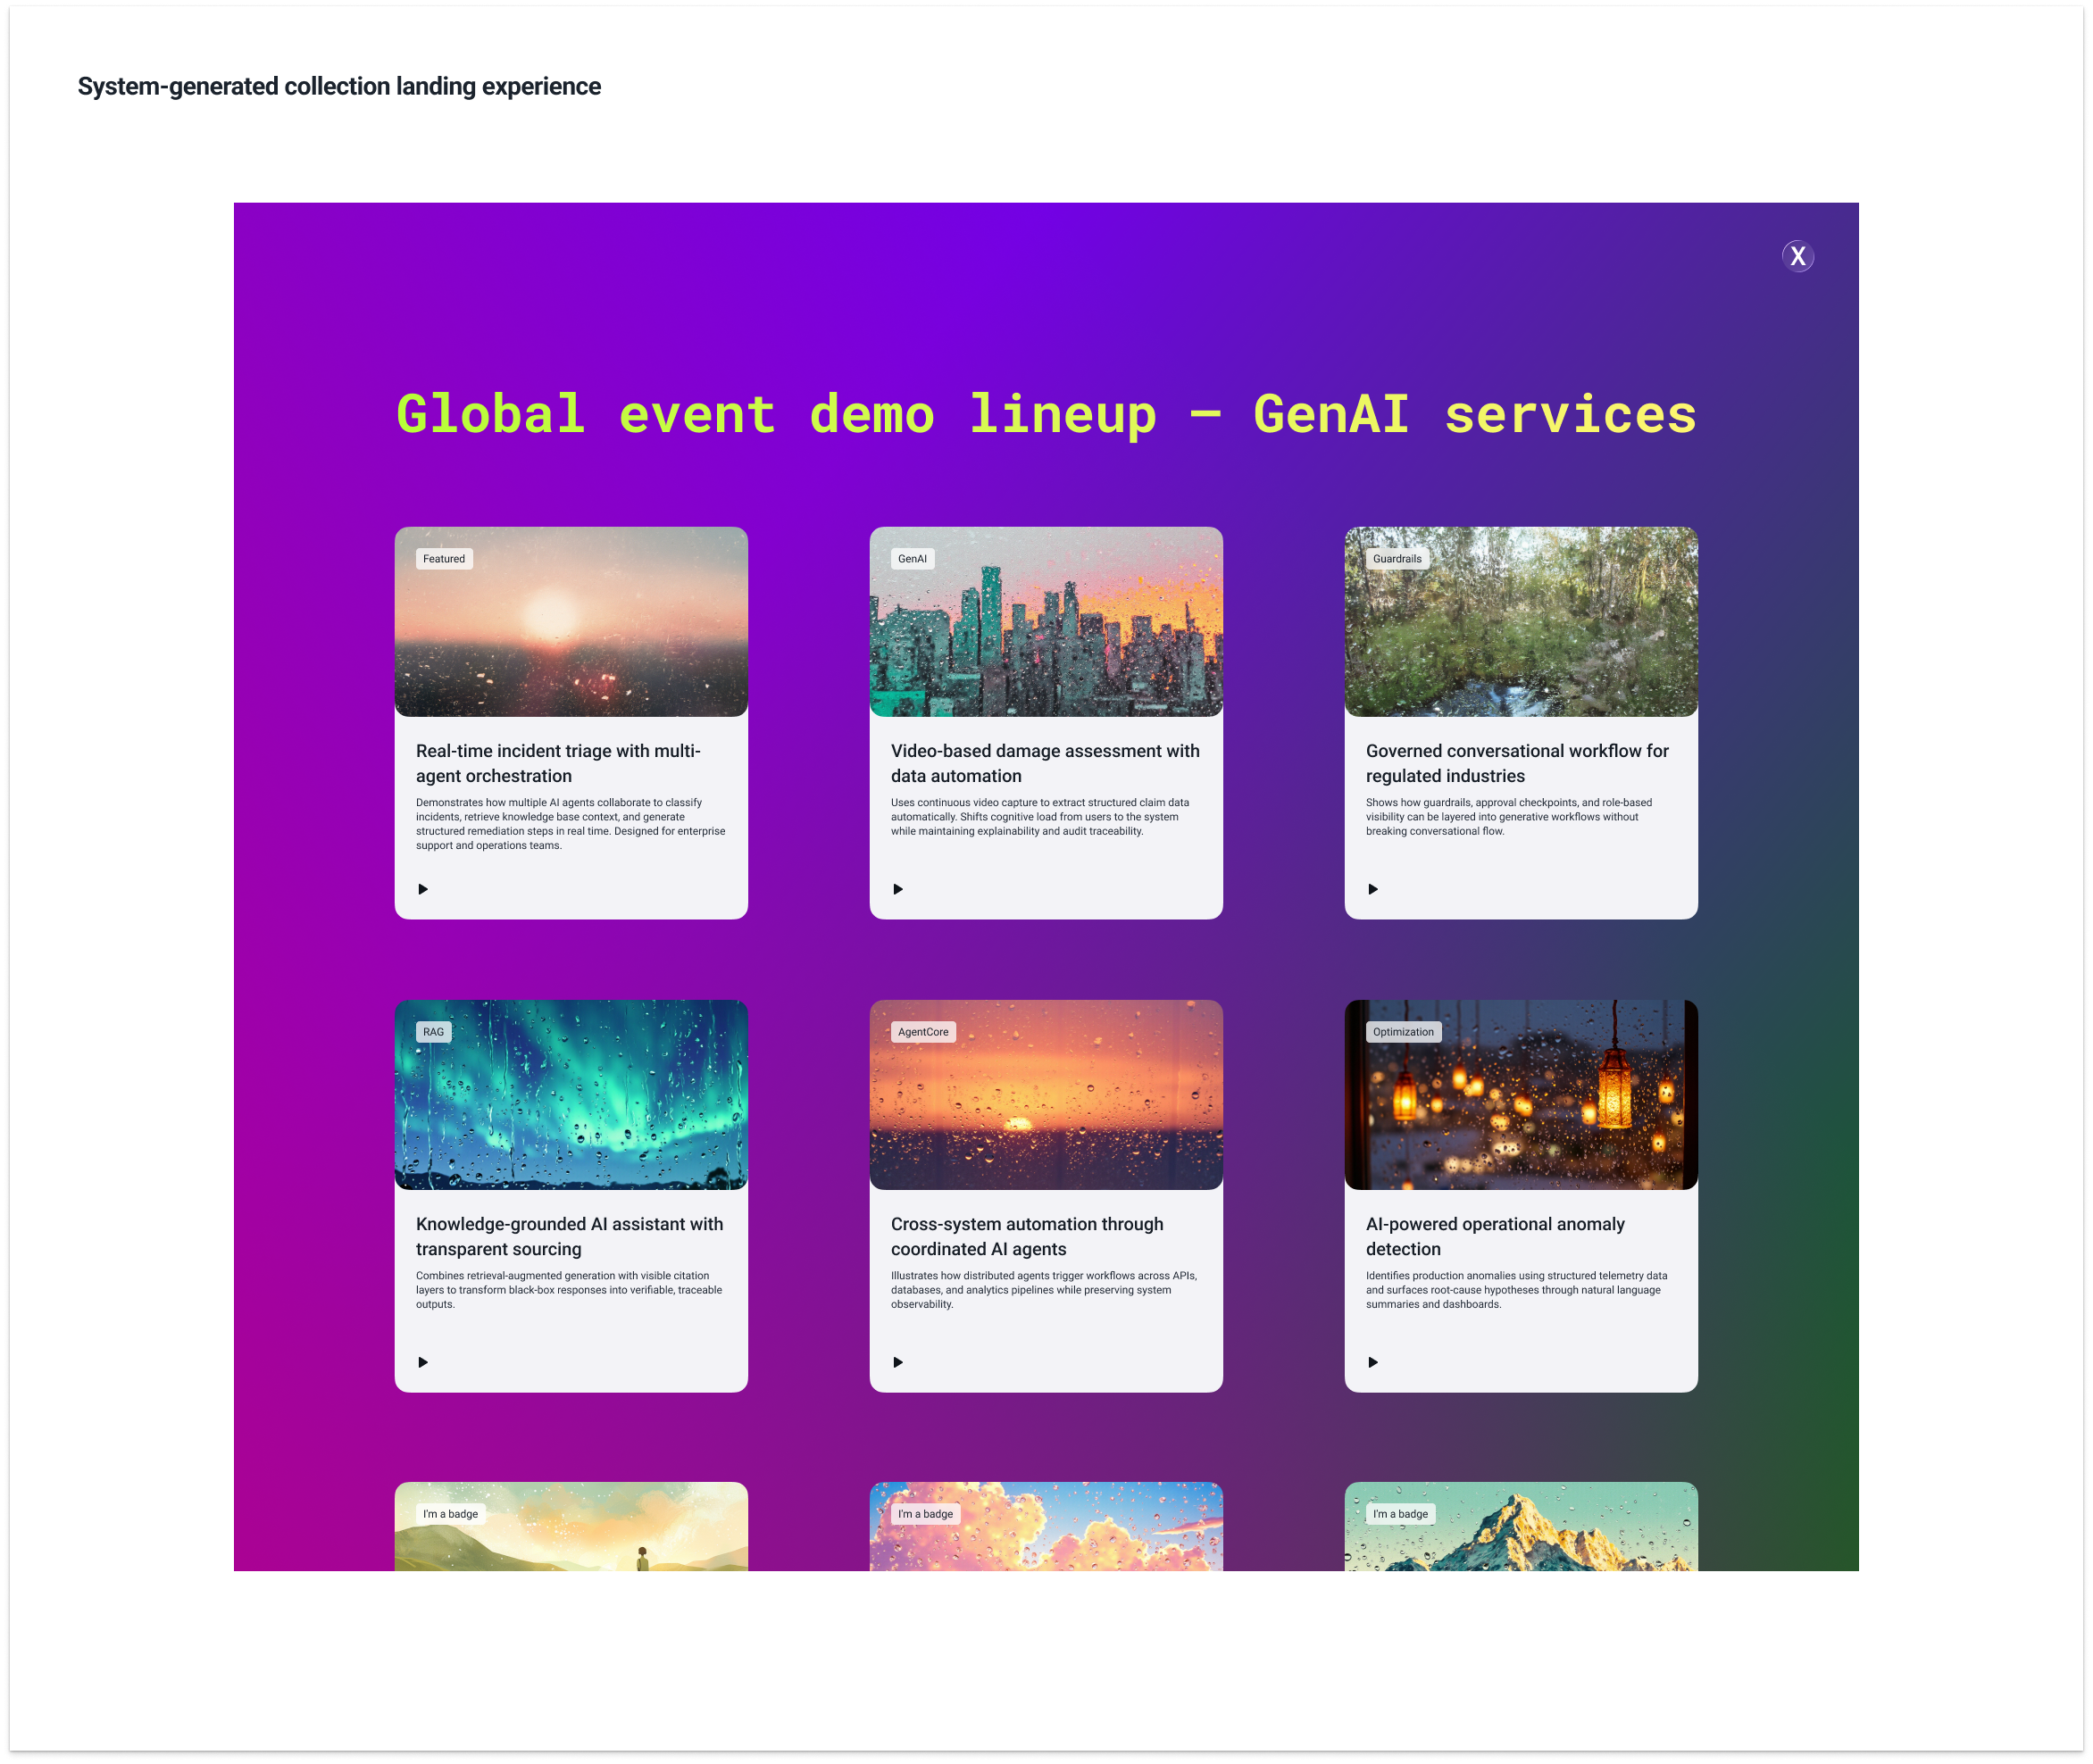Play the video-based damage assessment demo

click(x=898, y=889)
